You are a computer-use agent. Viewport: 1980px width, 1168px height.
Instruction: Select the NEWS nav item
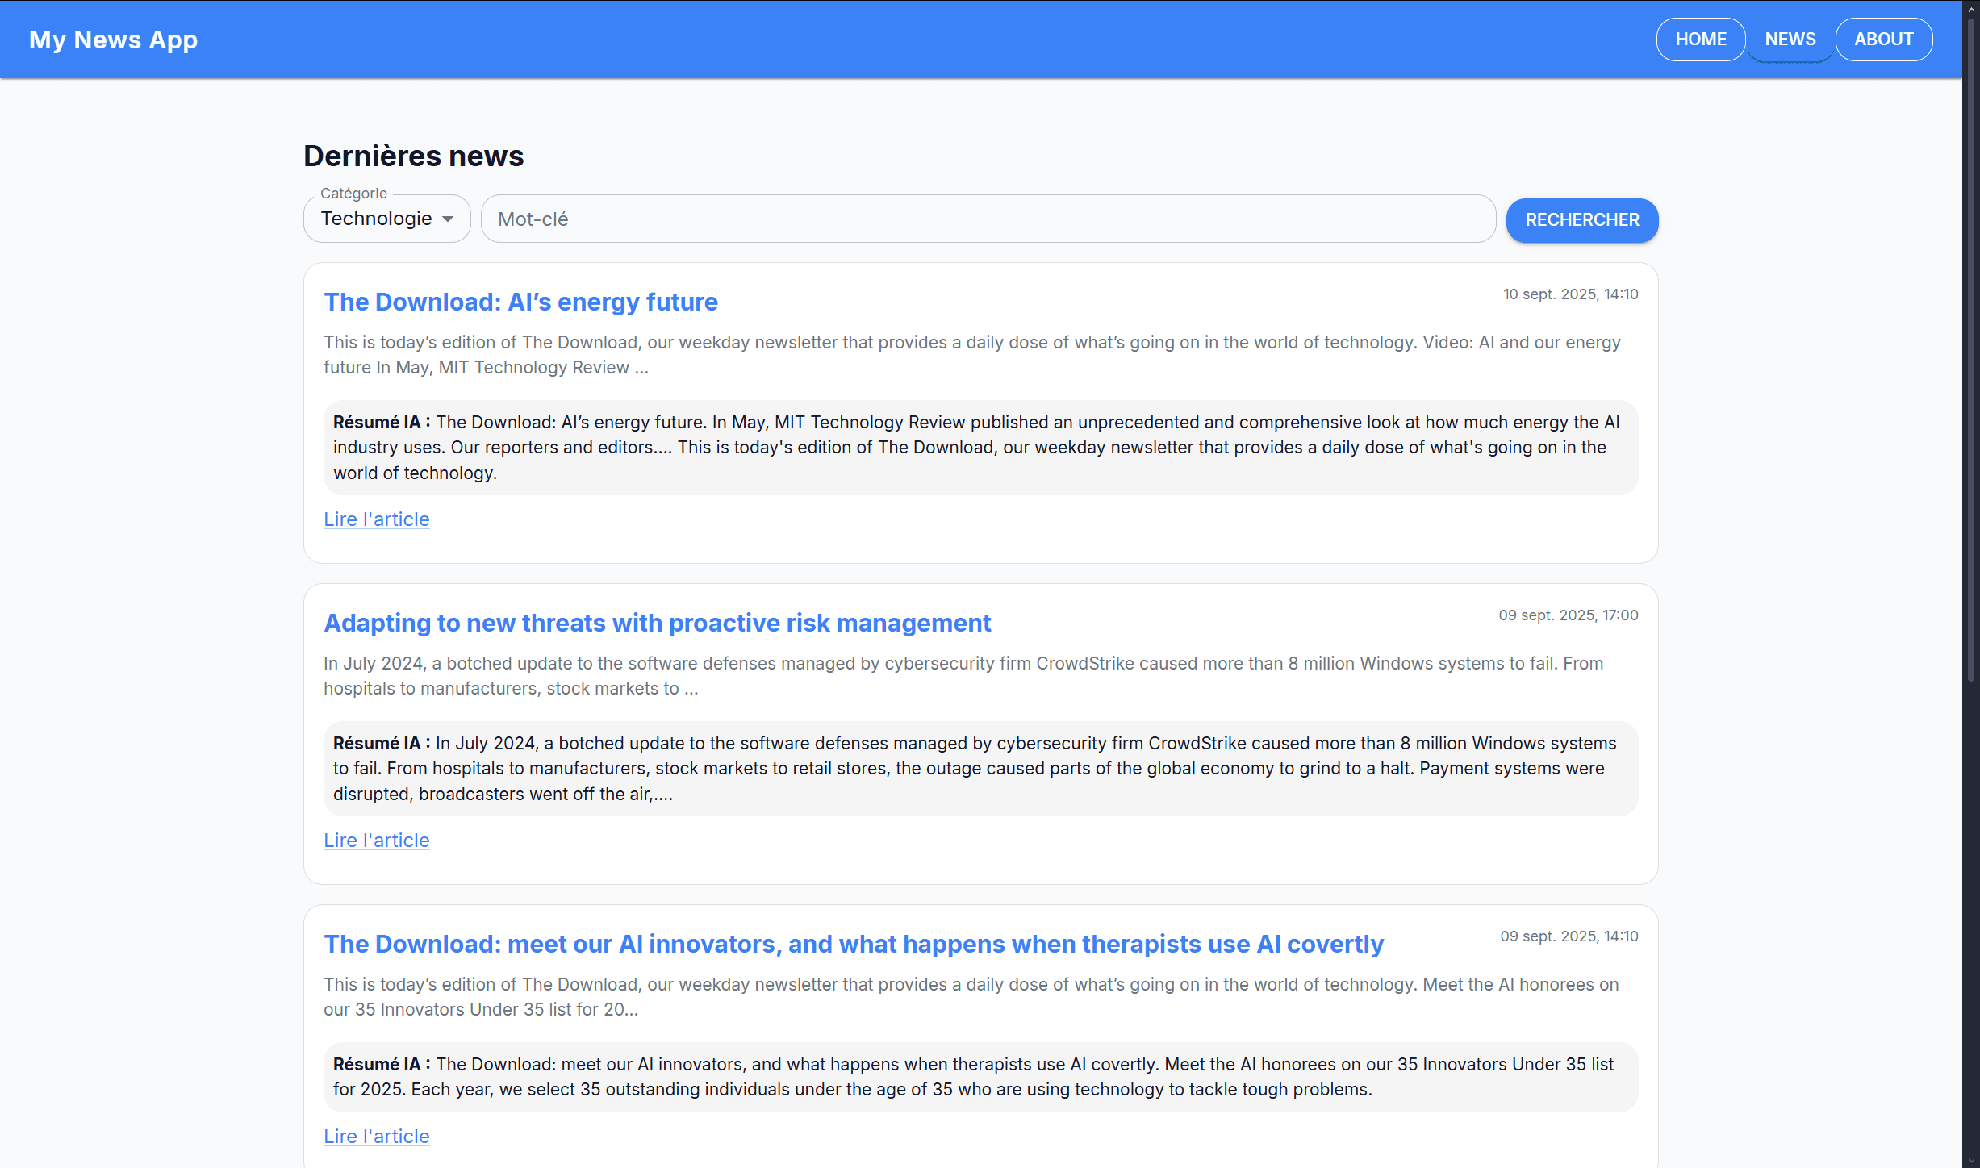(1790, 40)
